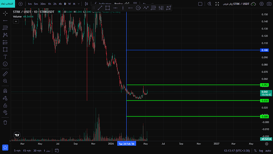Image resolution: width=273 pixels, height=154 pixels.
Task: Toggle magnet mode
Action: (x=5, y=91)
